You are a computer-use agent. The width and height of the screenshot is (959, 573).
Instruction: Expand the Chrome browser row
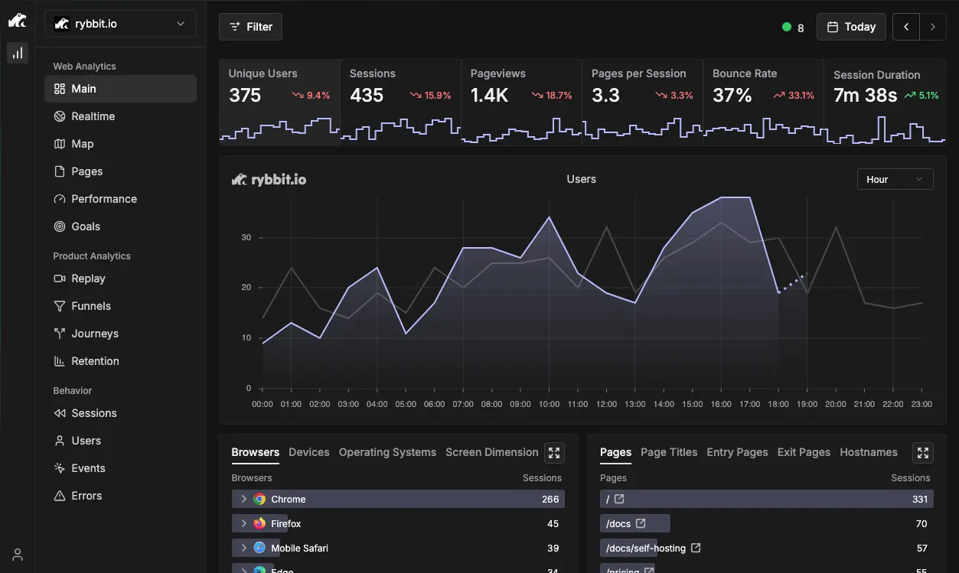pyautogui.click(x=243, y=499)
